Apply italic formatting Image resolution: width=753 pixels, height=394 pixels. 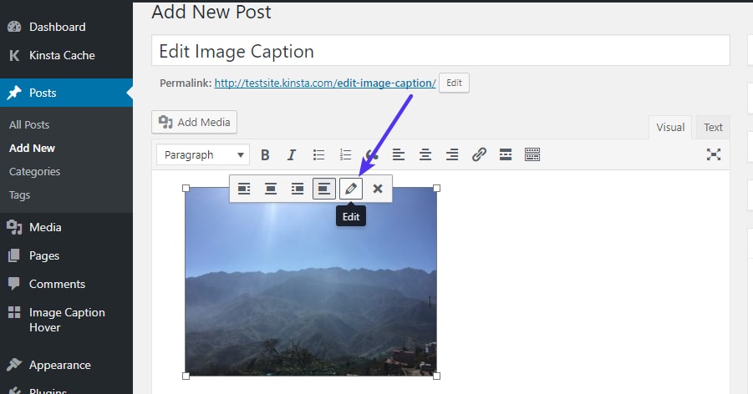pos(292,154)
